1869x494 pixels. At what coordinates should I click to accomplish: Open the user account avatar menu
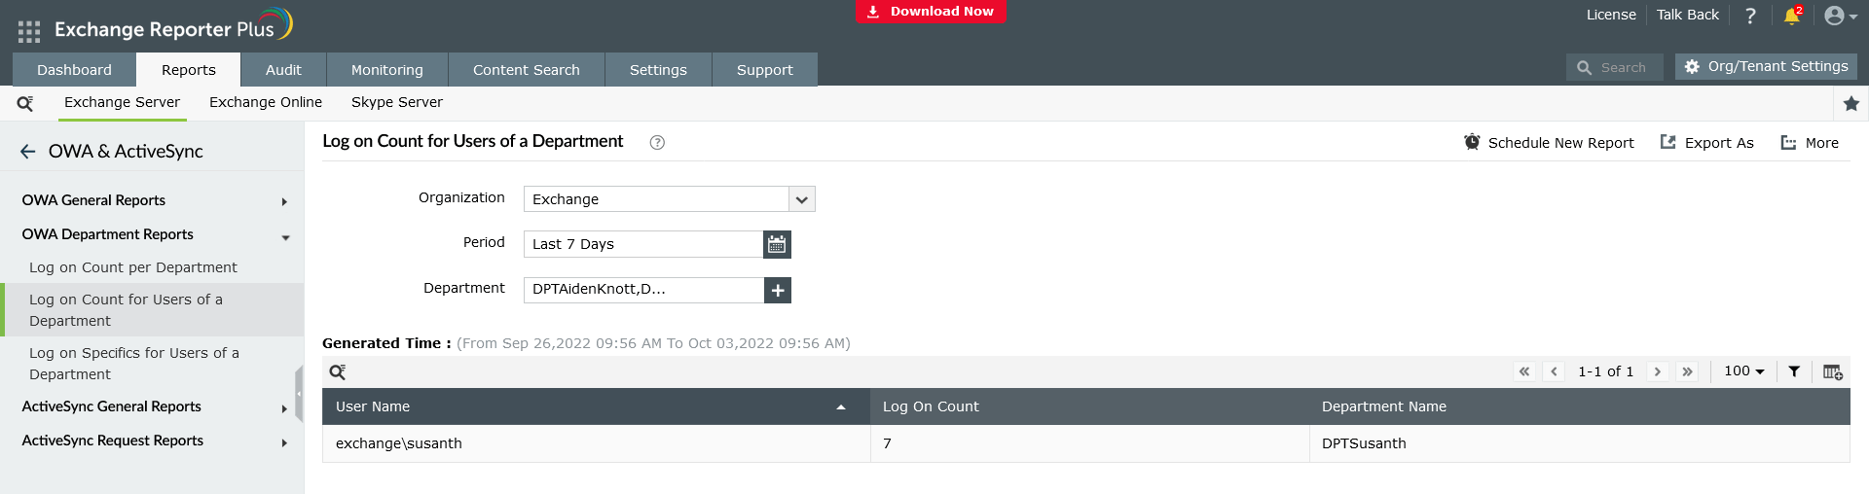click(x=1840, y=16)
